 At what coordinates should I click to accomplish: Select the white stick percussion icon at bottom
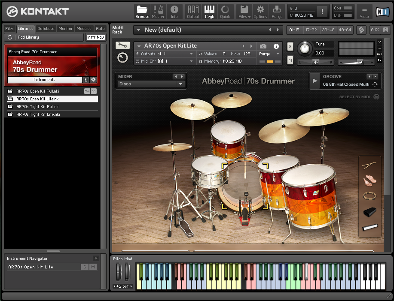click(x=370, y=227)
